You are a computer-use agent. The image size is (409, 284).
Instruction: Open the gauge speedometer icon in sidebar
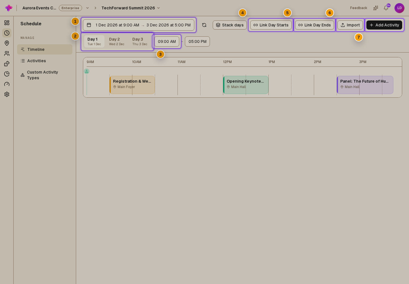pyautogui.click(x=7, y=84)
